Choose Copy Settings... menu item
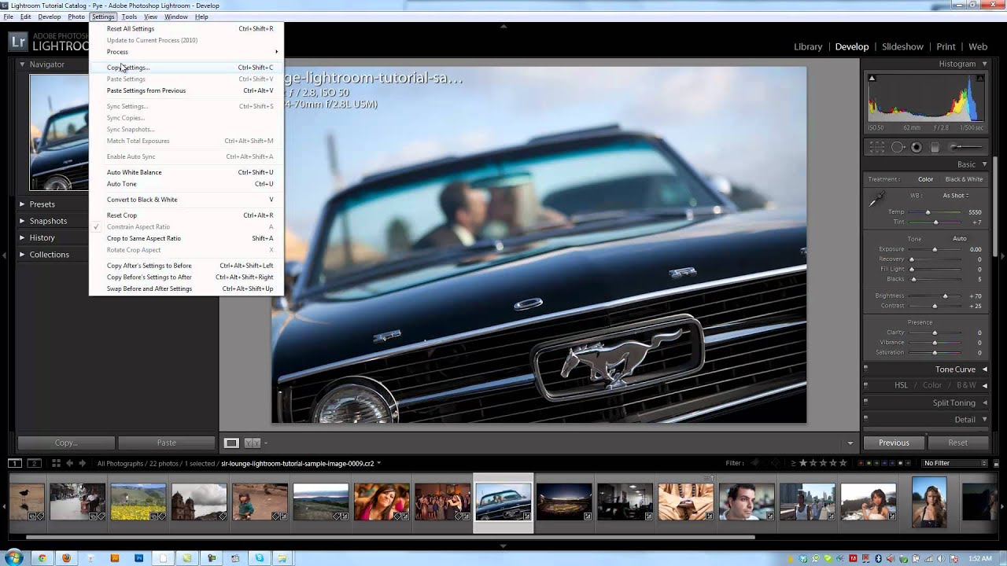 click(x=186, y=68)
